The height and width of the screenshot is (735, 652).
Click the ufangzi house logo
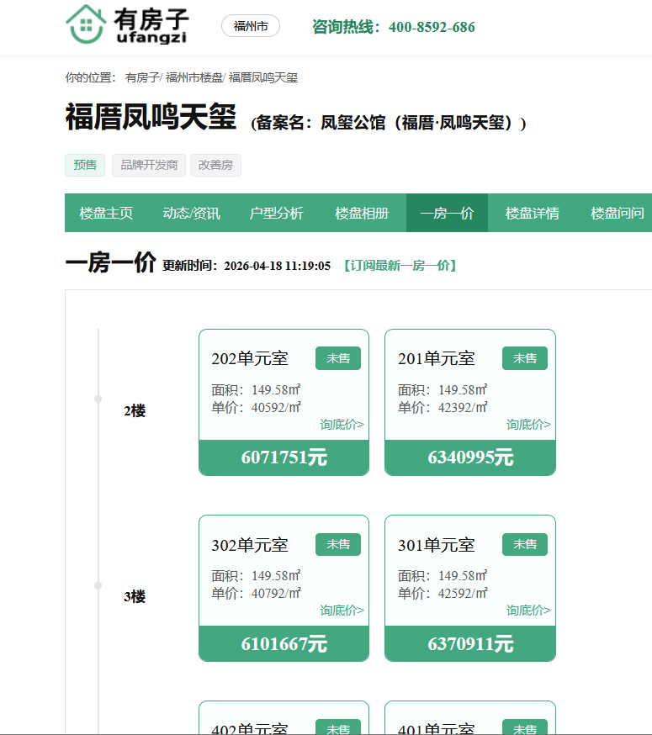click(x=127, y=24)
